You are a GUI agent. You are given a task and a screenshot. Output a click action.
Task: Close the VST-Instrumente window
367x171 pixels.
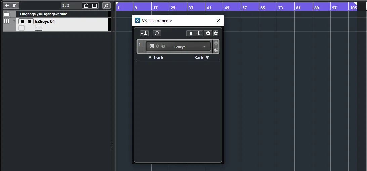219,21
